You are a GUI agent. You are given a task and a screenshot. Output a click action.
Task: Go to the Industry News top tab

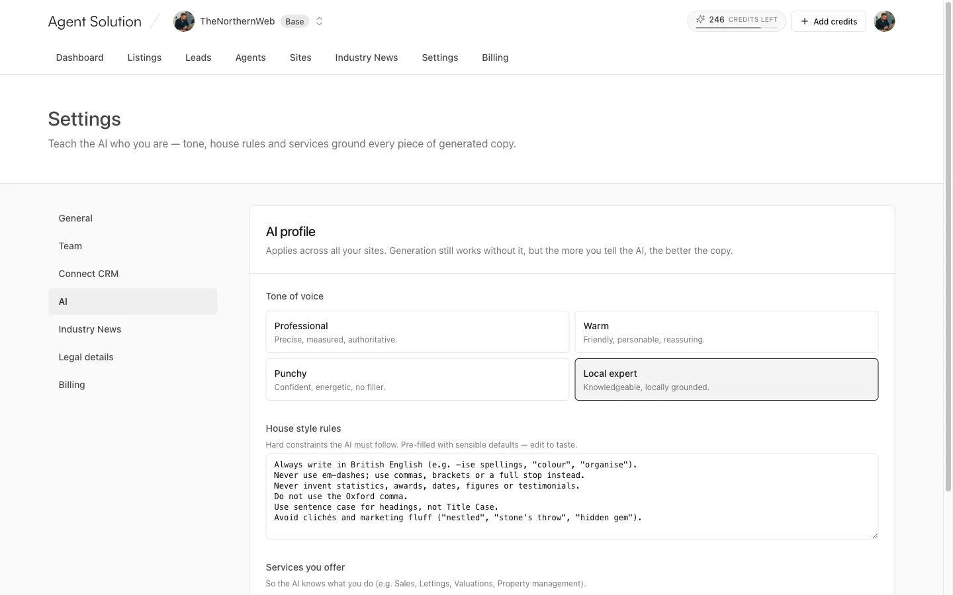pos(367,58)
